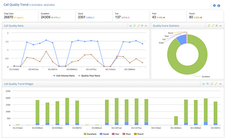Toggle Good series in bar chart legend
This screenshot has width=225, height=138.
(104, 134)
